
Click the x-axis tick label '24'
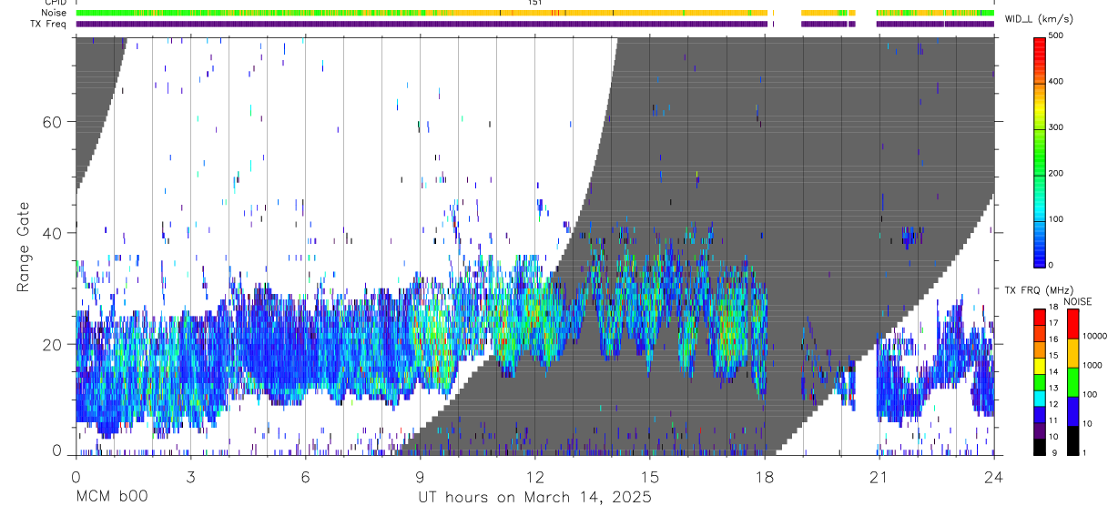point(994,477)
